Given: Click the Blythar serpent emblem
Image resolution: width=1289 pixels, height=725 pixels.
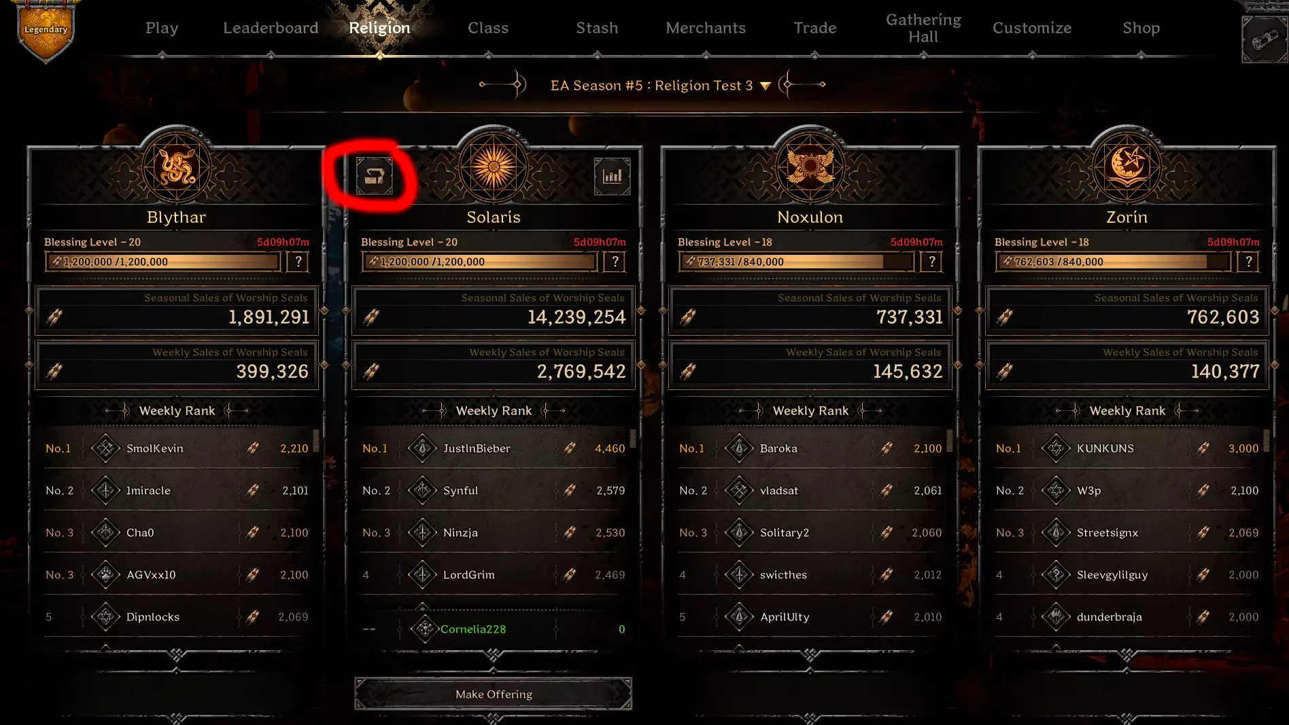Looking at the screenshot, I should 177,167.
